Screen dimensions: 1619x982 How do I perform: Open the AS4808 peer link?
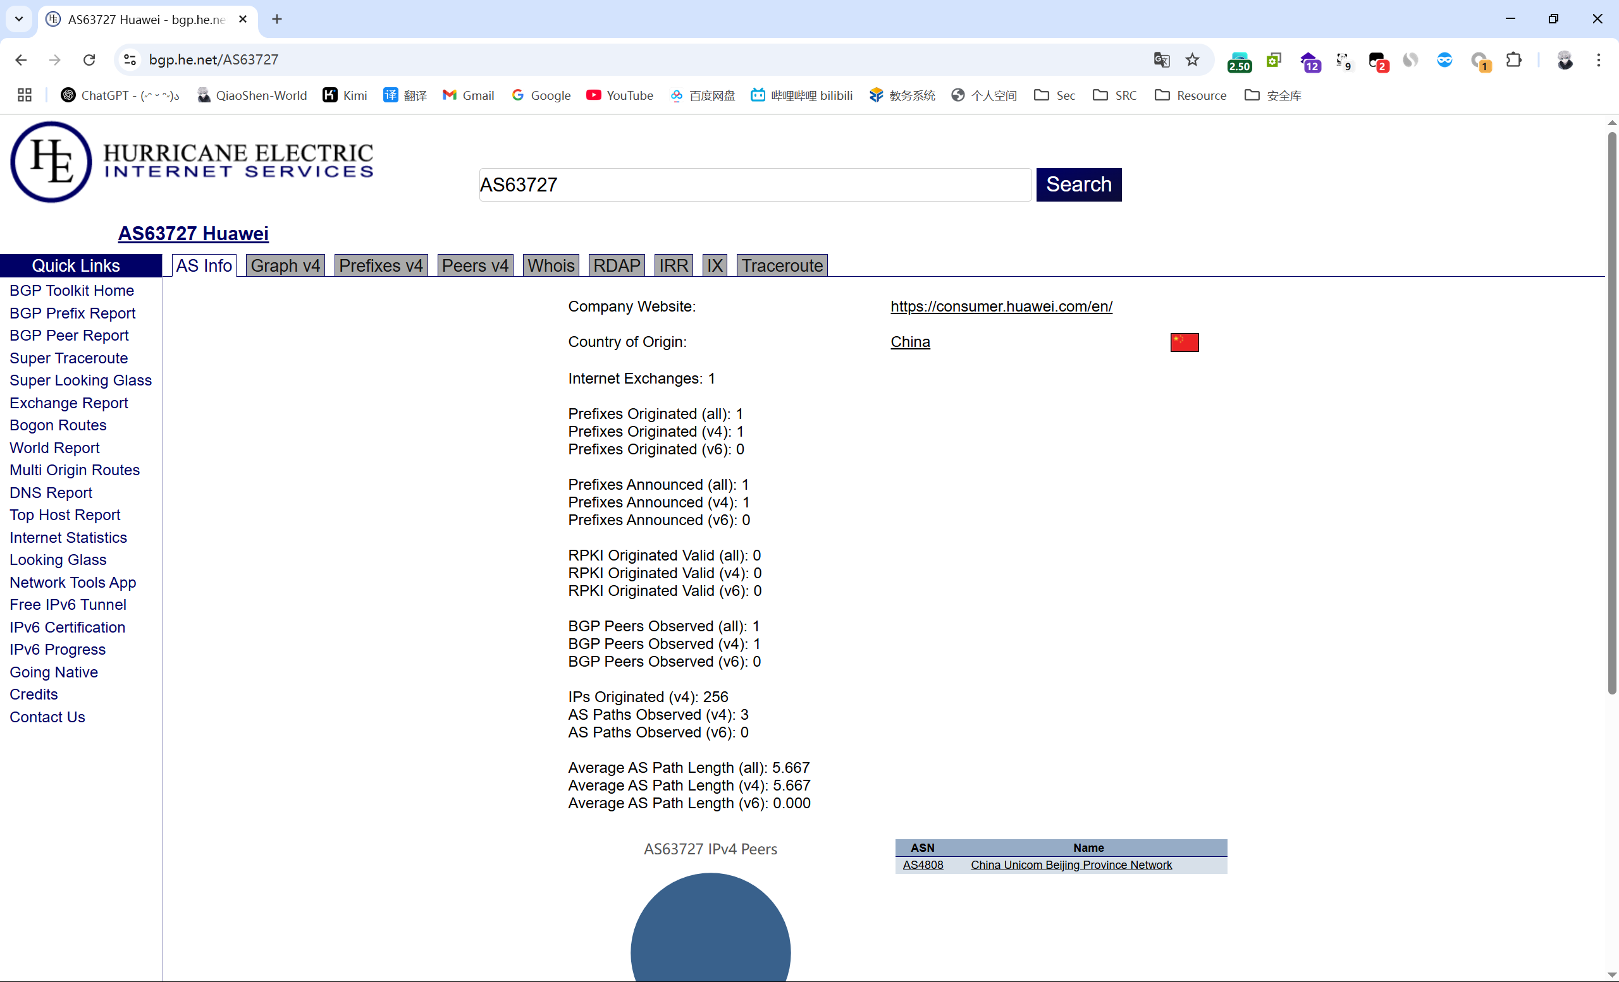[x=923, y=864]
